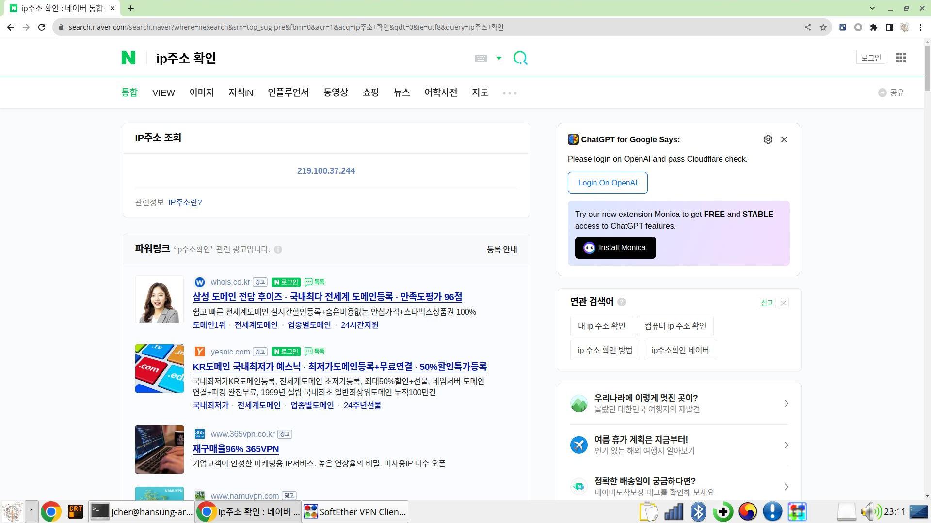This screenshot has width=931, height=523.
Task: Select the 통합 search tab
Action: [x=129, y=92]
